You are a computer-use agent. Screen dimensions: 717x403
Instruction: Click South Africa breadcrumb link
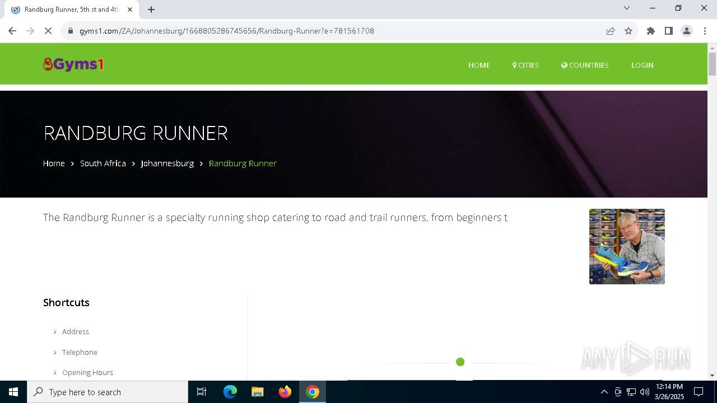(103, 163)
